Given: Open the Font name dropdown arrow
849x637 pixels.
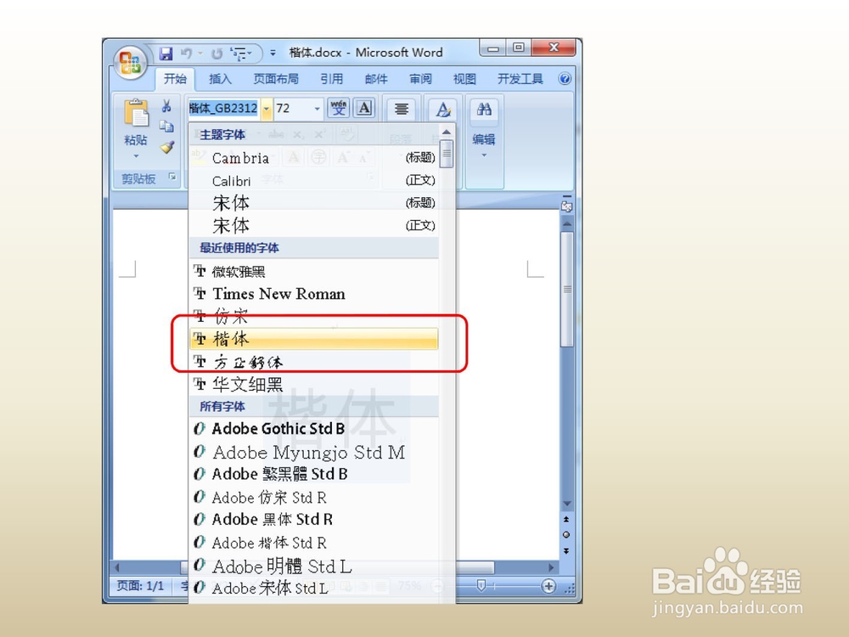Looking at the screenshot, I should click(x=266, y=108).
